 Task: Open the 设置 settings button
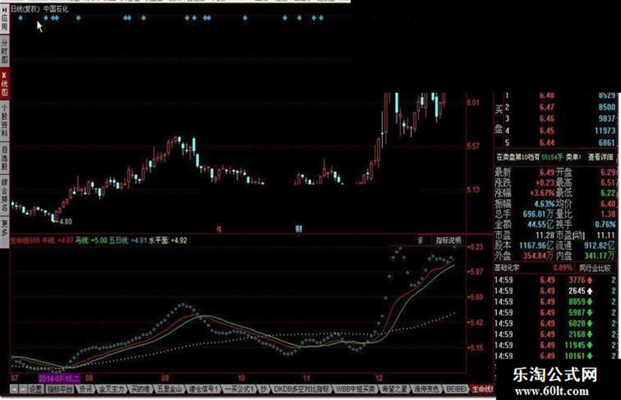coord(35,389)
